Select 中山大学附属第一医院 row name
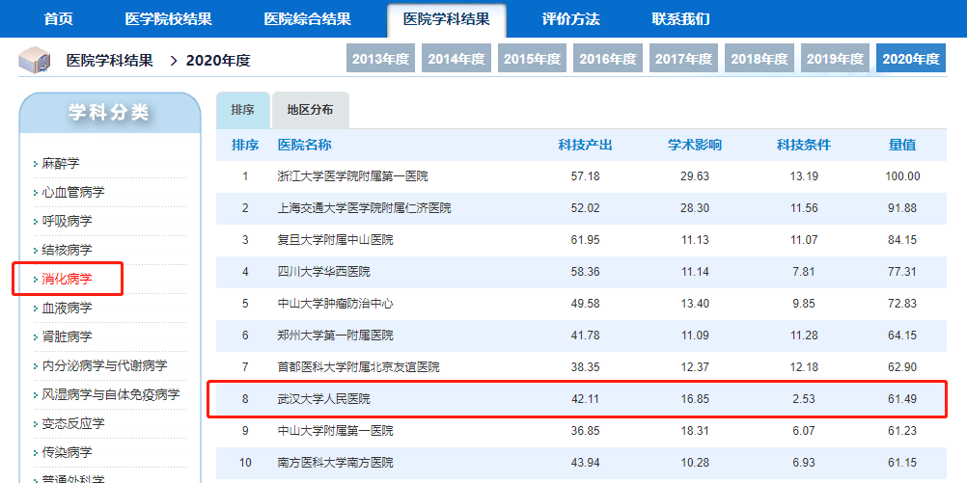967x483 pixels. [x=336, y=431]
